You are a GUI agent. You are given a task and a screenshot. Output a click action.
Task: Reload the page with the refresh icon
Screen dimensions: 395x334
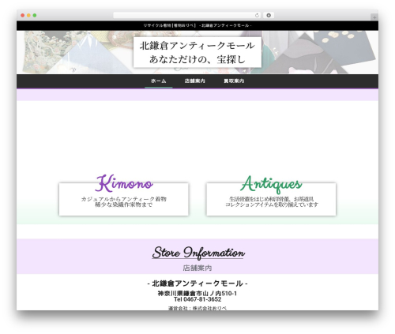point(257,16)
